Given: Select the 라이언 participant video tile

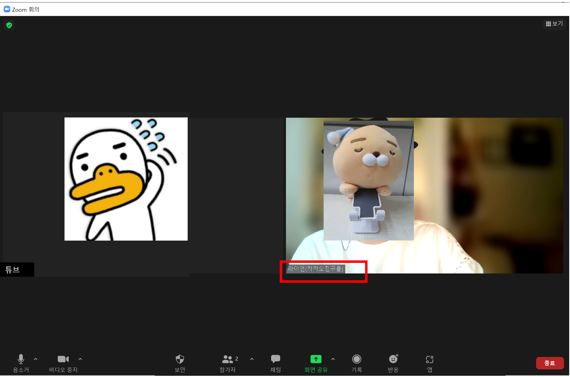Looking at the screenshot, I should click(x=424, y=195).
